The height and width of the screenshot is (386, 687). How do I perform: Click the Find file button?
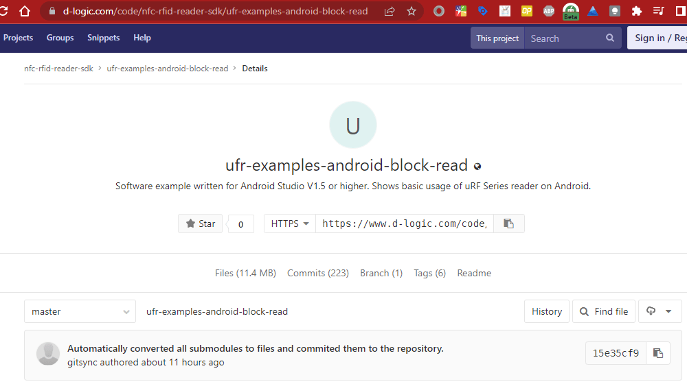pyautogui.click(x=604, y=311)
